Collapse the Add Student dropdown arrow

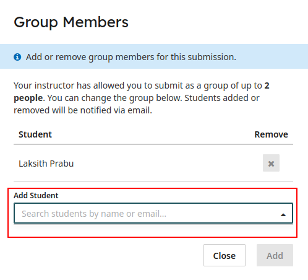(283, 215)
